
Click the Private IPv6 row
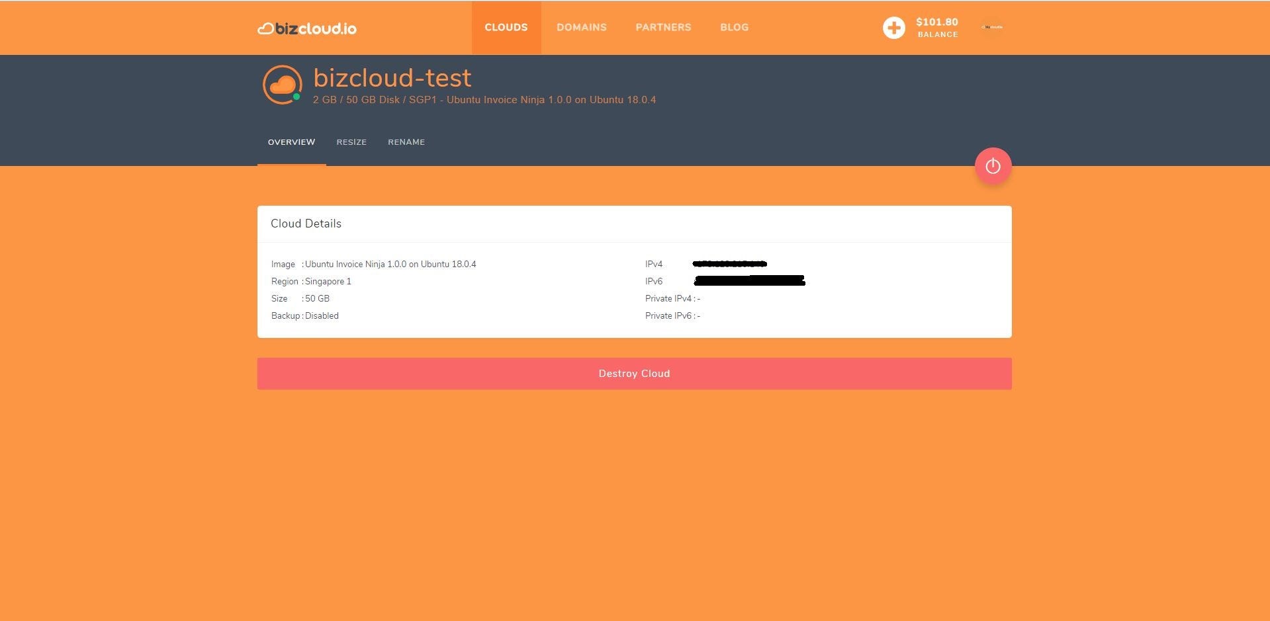tap(672, 315)
